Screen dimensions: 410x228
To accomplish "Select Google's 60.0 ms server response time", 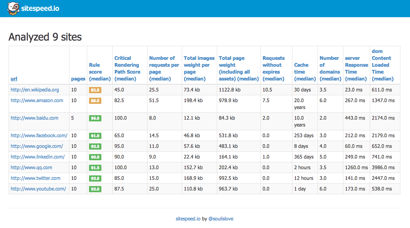I will click(354, 146).
